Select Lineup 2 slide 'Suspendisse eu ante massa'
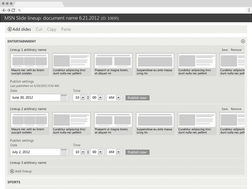The image size is (252, 189). 155,124
